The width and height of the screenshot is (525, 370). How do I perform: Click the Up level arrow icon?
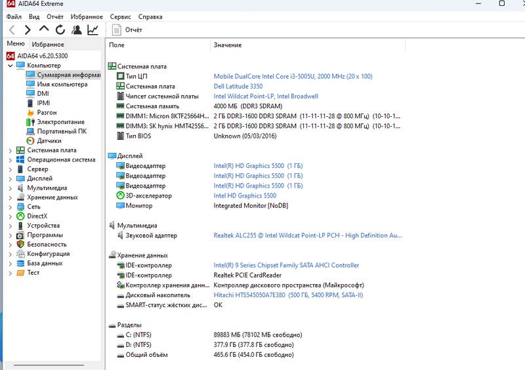(44, 30)
